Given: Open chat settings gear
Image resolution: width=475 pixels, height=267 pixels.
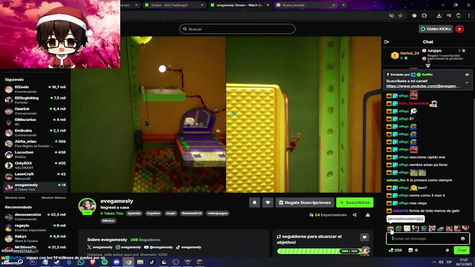Looking at the screenshot, I should (447, 250).
